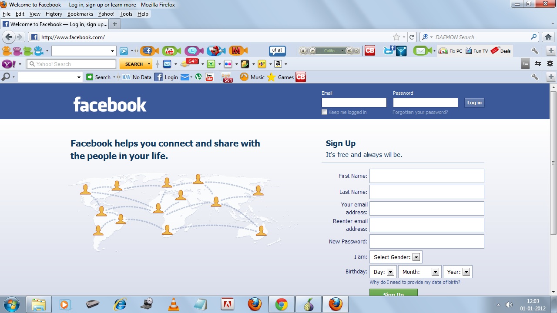
Task: Play the toolbar radio player
Action: (312, 51)
